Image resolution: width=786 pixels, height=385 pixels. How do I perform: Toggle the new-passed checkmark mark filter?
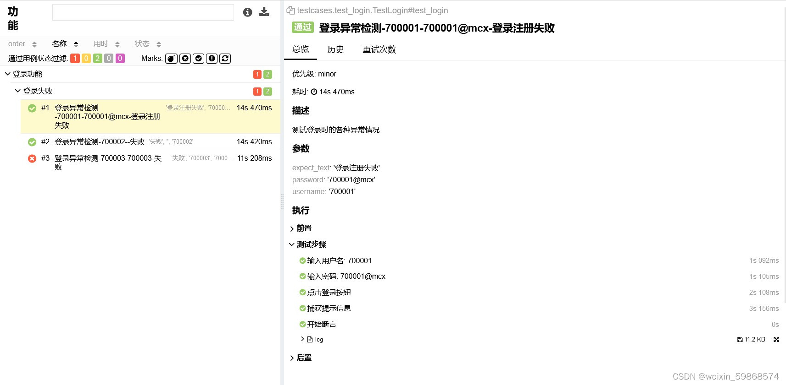click(199, 59)
